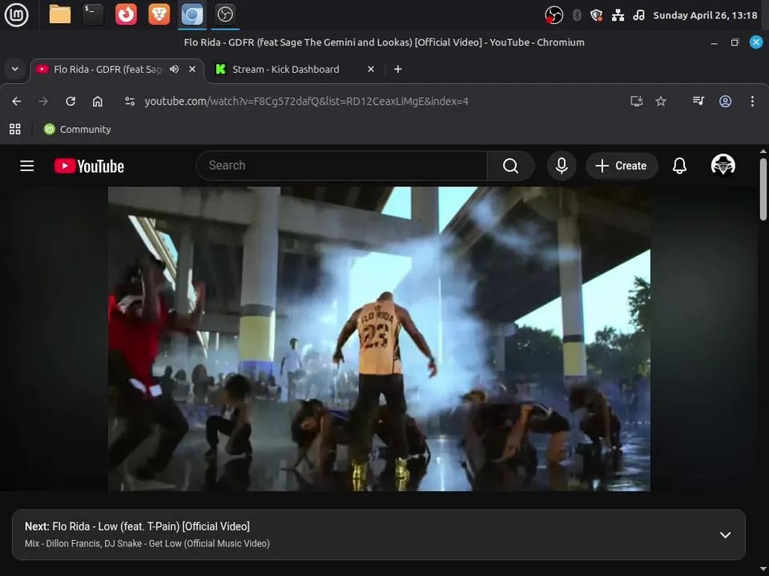Viewport: 769px width, 576px height.
Task: Pause the Flo Rida video by clicking it
Action: pos(379,338)
